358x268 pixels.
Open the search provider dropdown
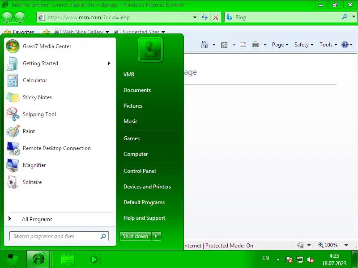point(354,17)
